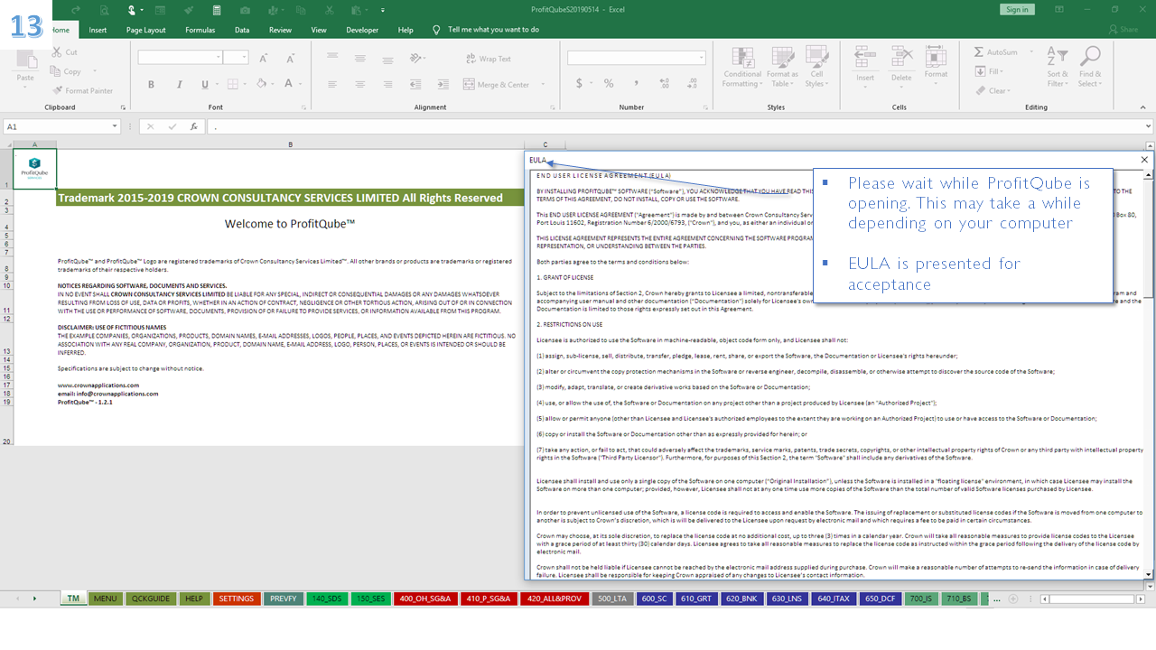1156x650 pixels.
Task: Click the Insert cells icon
Action: (865, 57)
